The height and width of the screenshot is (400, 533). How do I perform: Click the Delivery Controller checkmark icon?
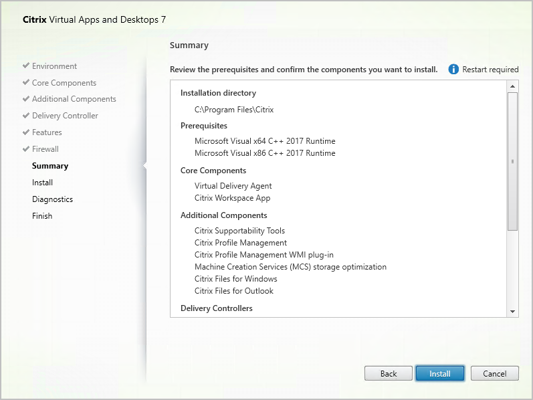pos(25,116)
